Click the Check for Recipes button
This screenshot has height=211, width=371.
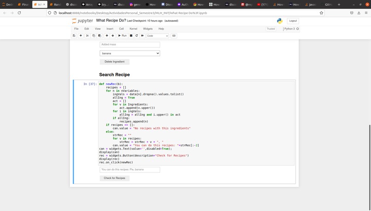[115, 178]
